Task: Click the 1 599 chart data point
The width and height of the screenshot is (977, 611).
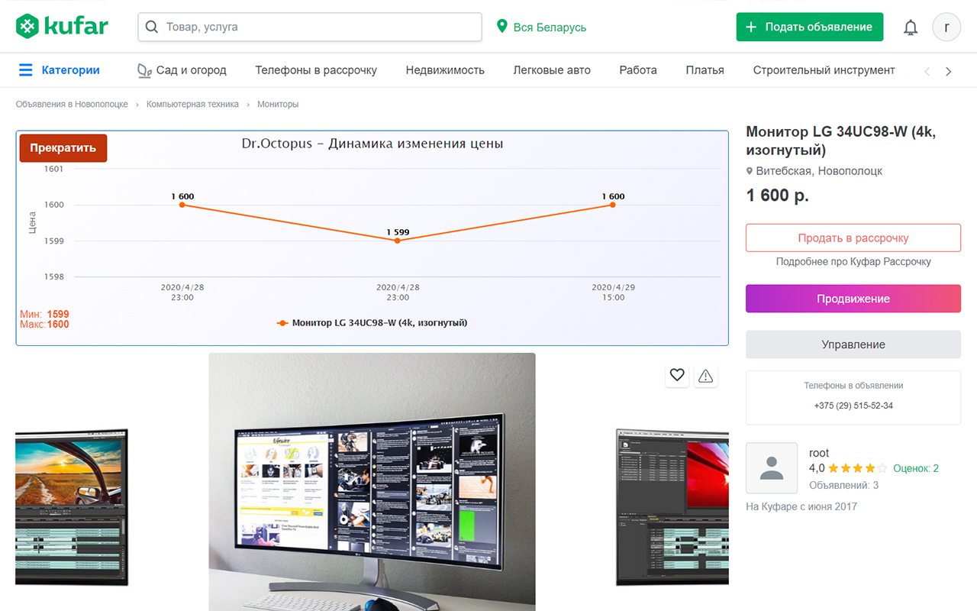Action: pyautogui.click(x=397, y=241)
